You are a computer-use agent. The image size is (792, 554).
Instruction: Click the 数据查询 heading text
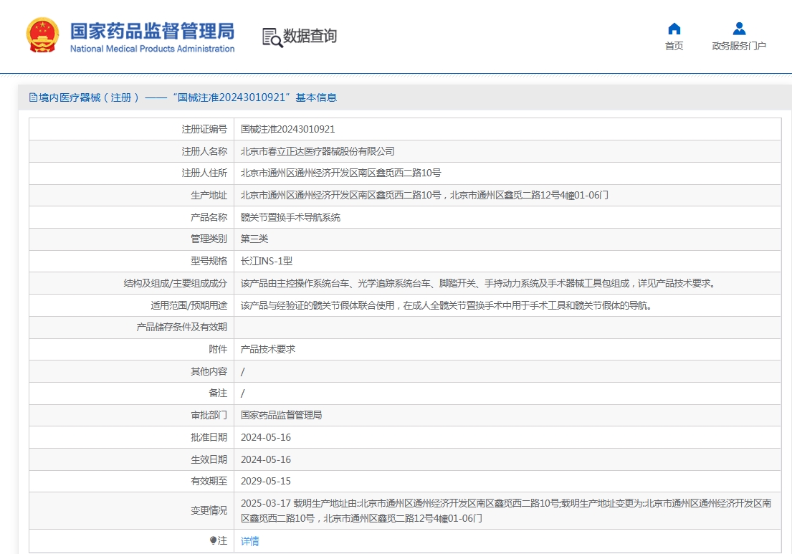[x=310, y=36]
